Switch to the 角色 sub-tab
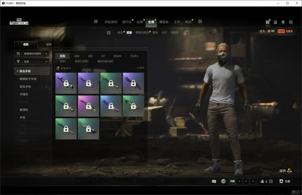302x195 pixels. click(120, 32)
